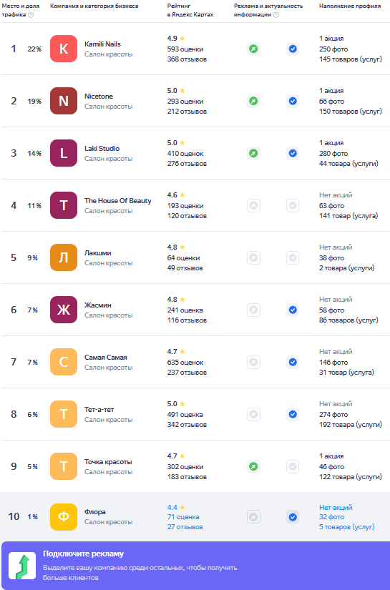
Task: Open Флора's 32 фото link
Action: [x=331, y=517]
